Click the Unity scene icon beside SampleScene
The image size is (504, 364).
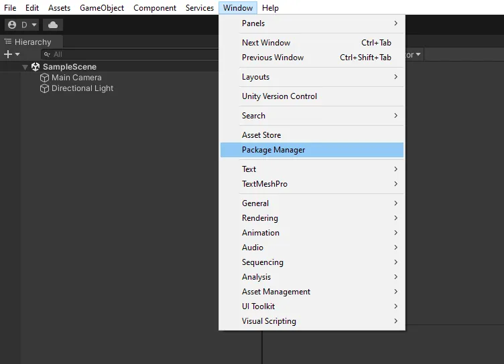click(36, 67)
